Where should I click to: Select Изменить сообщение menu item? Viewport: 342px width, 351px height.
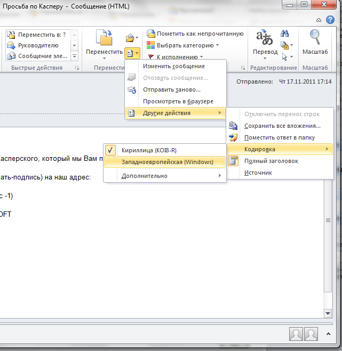pos(173,66)
